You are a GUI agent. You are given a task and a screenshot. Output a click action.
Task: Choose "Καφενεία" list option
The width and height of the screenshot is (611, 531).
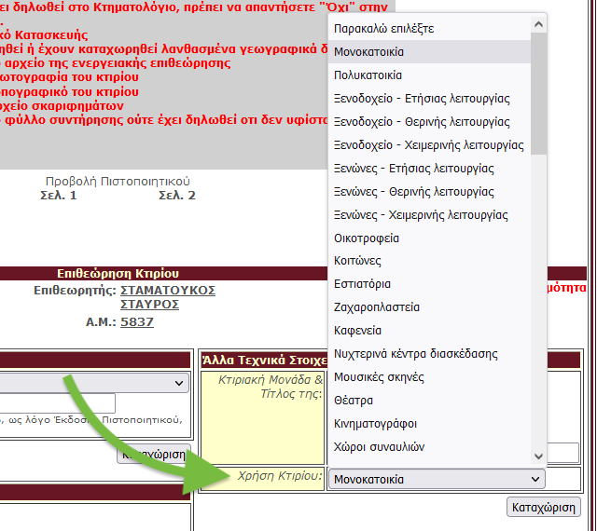pyautogui.click(x=357, y=331)
